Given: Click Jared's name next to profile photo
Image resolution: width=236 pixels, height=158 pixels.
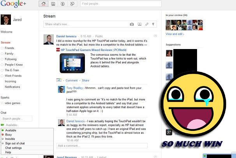Looking at the screenshot, I should 17,20.
